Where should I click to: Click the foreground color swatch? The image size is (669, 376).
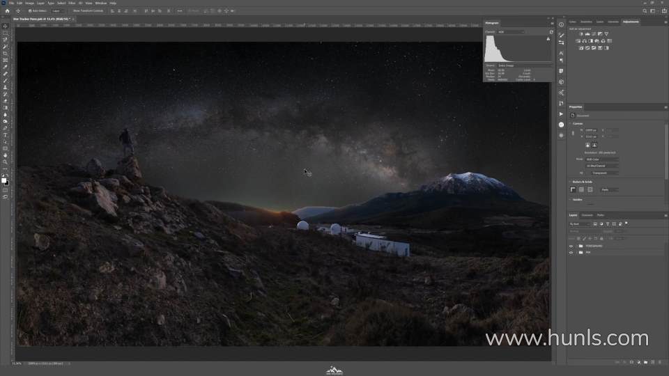point(4,181)
